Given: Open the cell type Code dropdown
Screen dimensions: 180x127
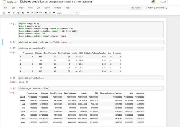Looking at the screenshot, I should click(65, 13).
